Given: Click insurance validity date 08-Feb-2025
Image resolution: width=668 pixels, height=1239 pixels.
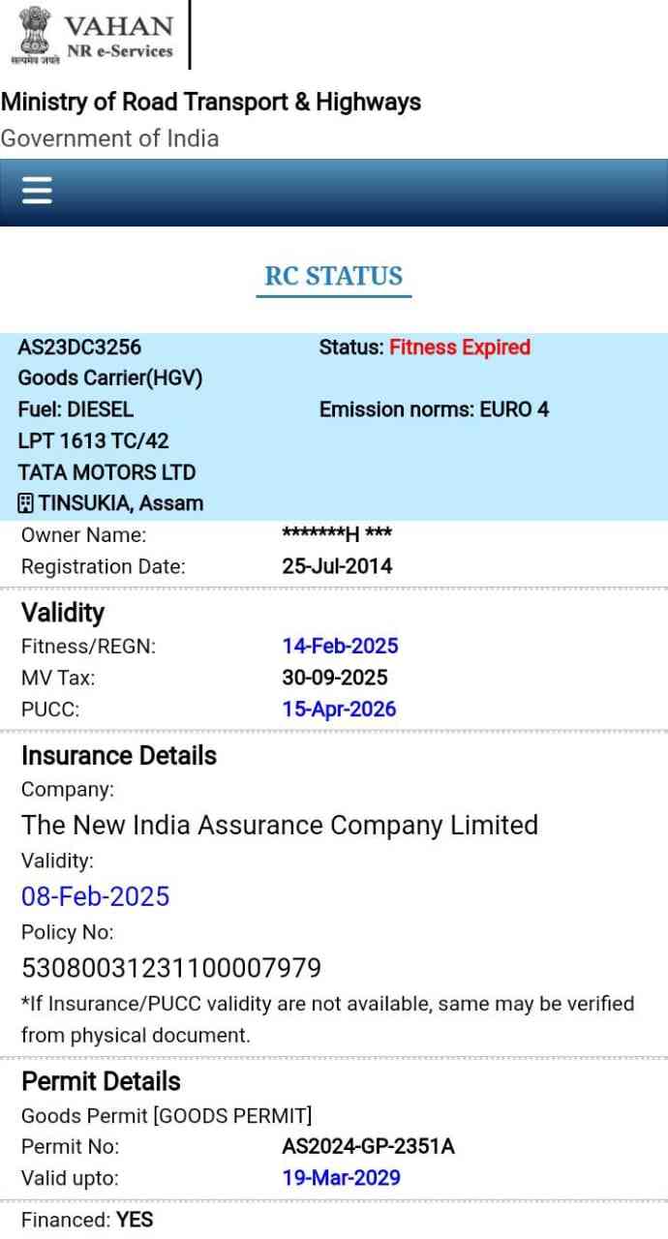Looking at the screenshot, I should (95, 896).
